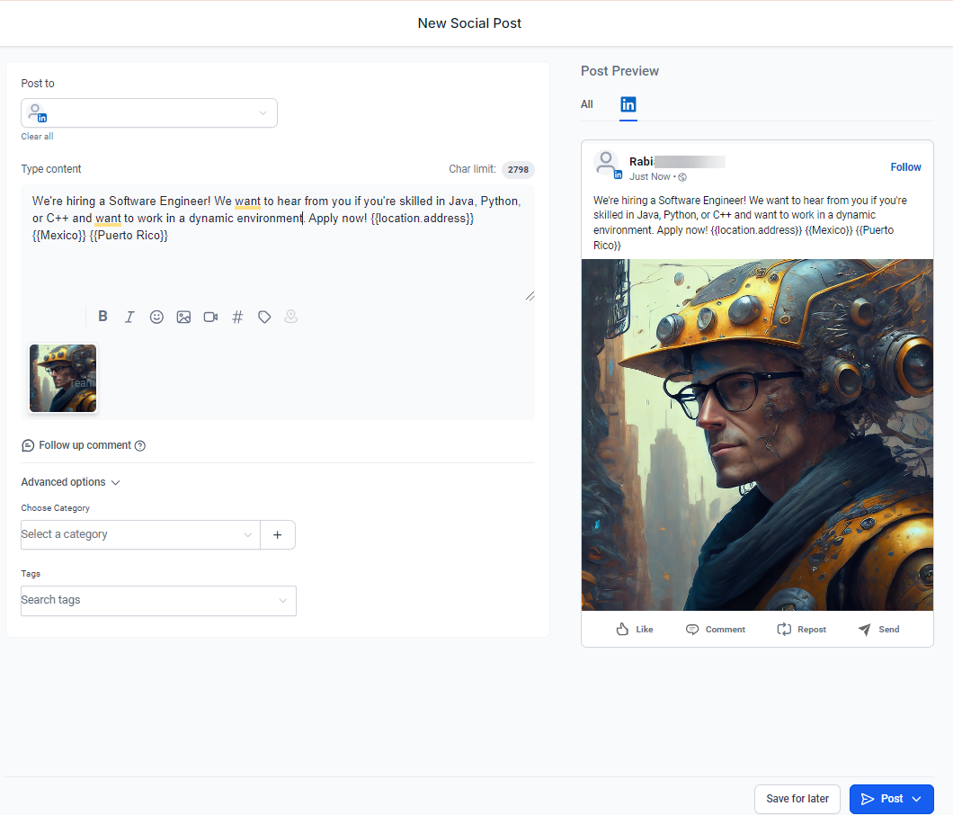This screenshot has width=953, height=815.
Task: Switch to the All preview tab
Action: (586, 104)
